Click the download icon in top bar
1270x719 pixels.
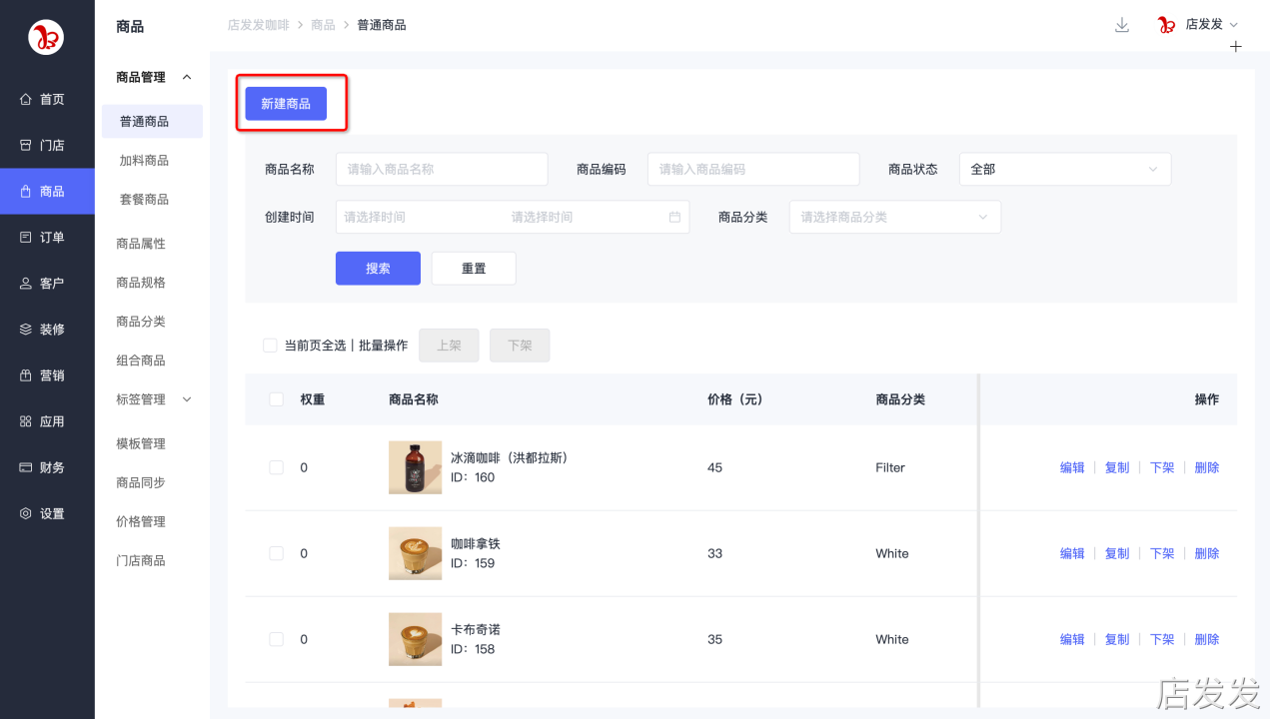1122,25
